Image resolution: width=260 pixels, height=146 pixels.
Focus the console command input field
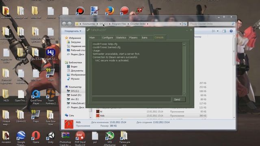132,99
